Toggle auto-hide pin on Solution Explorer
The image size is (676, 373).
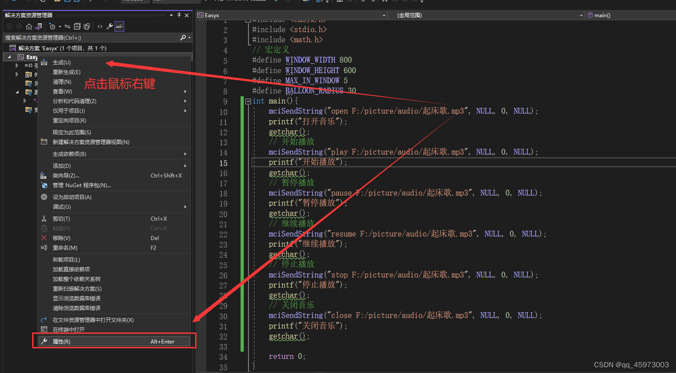(179, 15)
